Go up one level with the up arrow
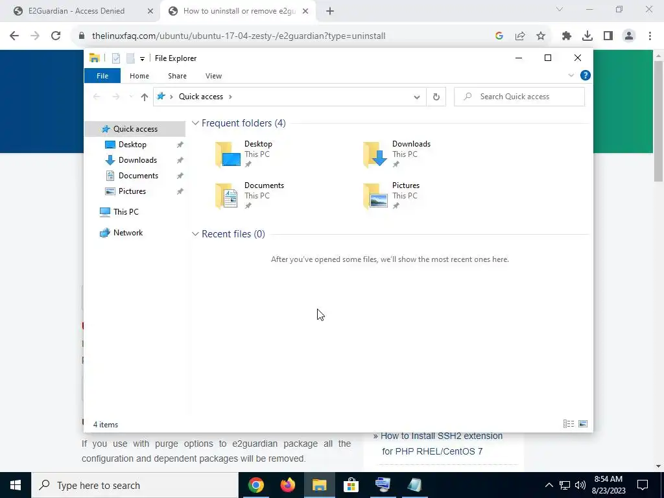The height and width of the screenshot is (498, 664). click(145, 97)
